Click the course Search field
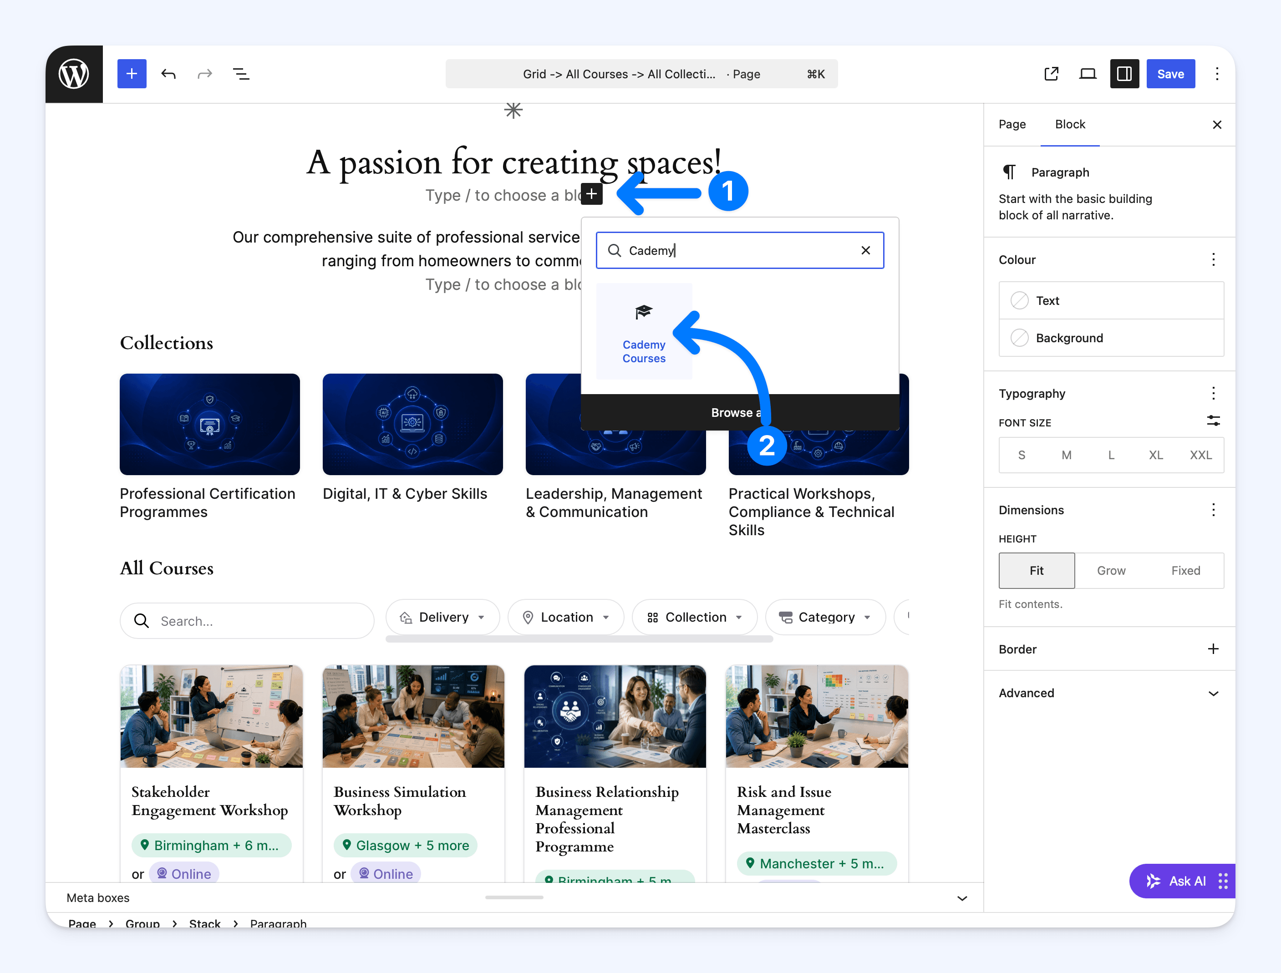Image resolution: width=1281 pixels, height=973 pixels. (247, 621)
